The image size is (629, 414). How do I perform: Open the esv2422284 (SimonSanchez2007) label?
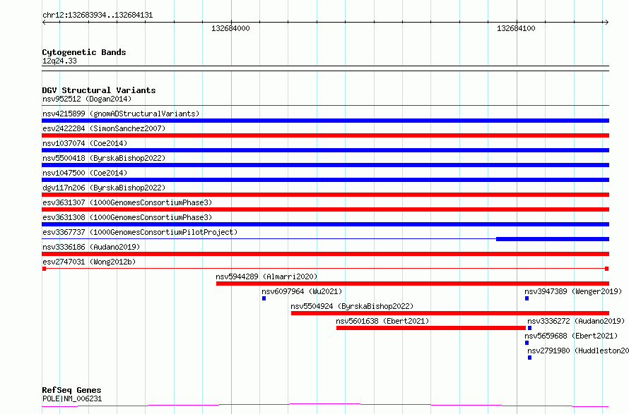[x=104, y=128]
